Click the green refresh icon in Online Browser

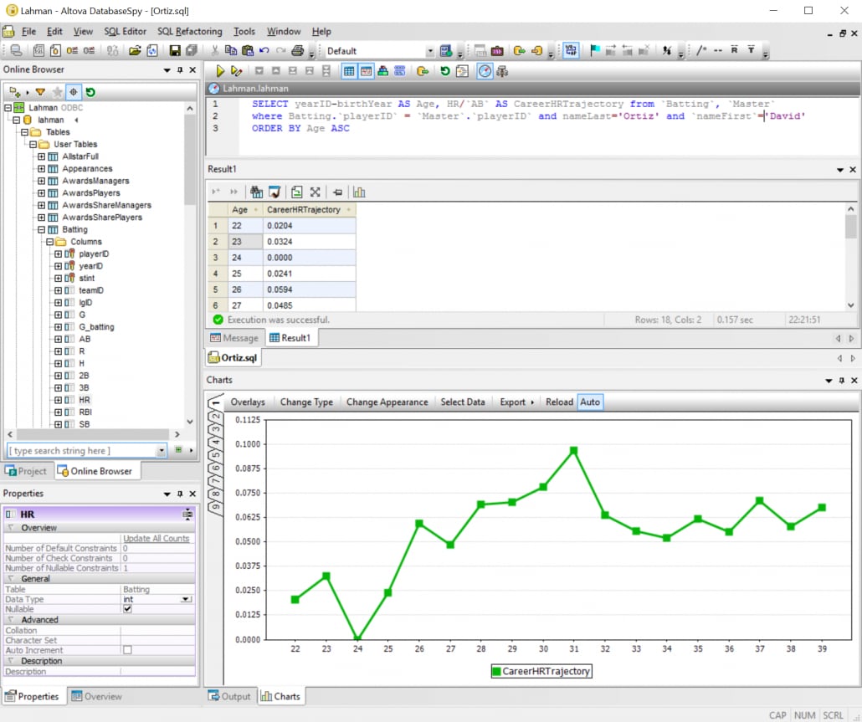click(90, 92)
